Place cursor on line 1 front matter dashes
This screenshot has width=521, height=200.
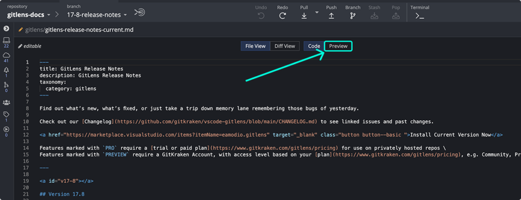44,62
